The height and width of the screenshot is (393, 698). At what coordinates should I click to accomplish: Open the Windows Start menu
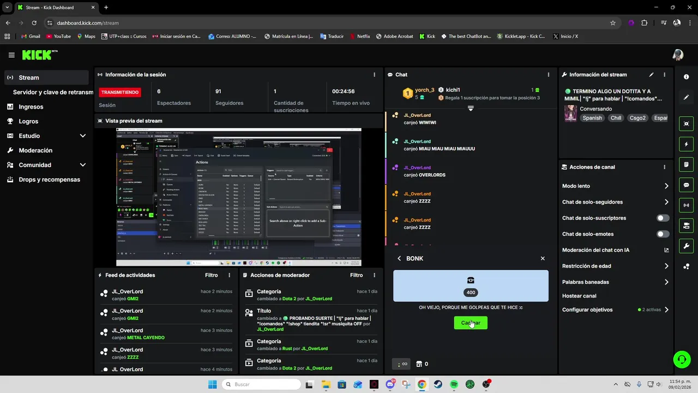coord(212,384)
